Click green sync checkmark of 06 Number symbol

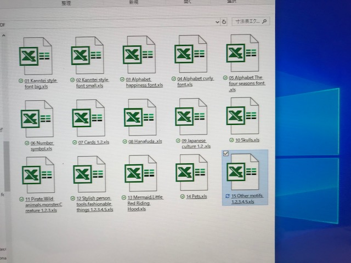[27, 143]
